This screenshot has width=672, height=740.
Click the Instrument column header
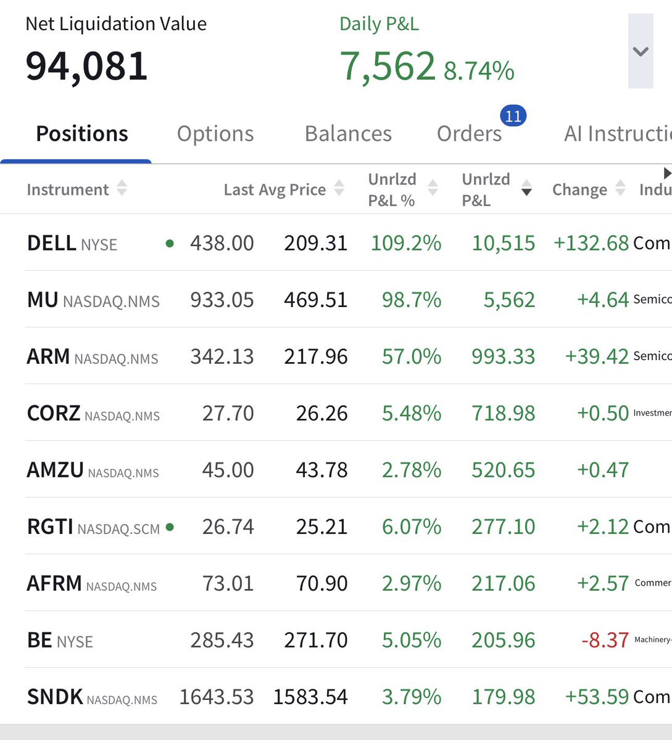coord(68,189)
